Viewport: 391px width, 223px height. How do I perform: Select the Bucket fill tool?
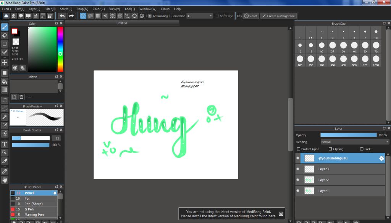click(x=5, y=81)
